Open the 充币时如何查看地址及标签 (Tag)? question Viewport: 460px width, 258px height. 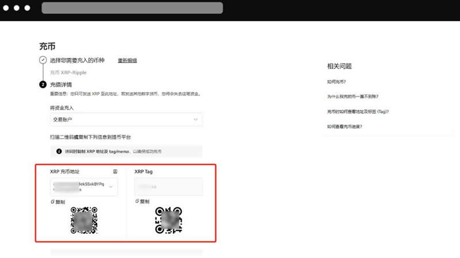pyautogui.click(x=358, y=111)
